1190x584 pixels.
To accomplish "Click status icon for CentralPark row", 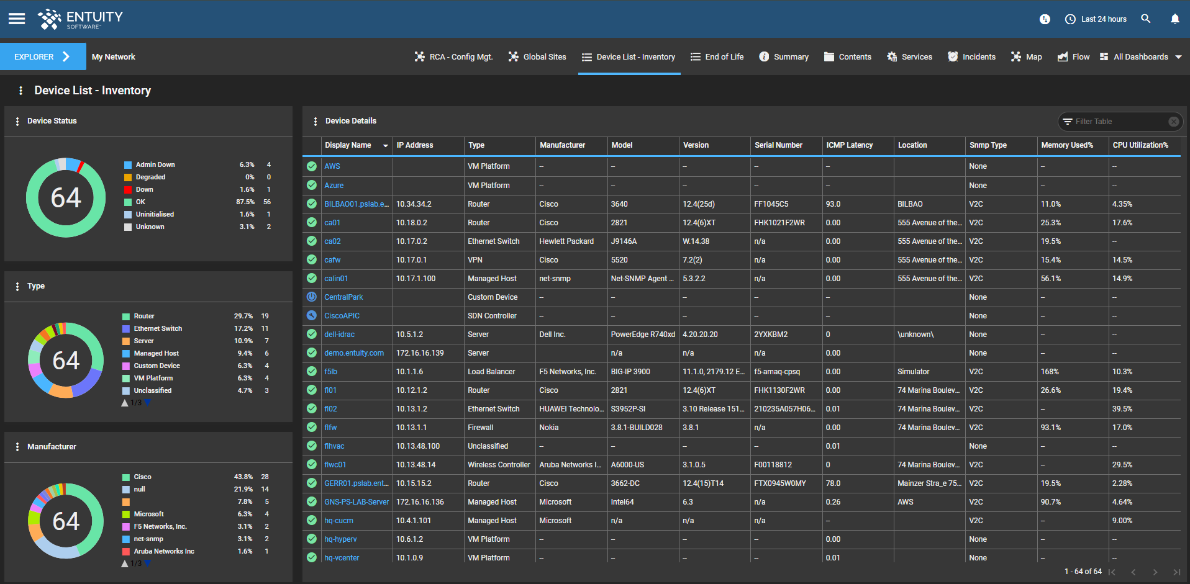I will click(312, 297).
